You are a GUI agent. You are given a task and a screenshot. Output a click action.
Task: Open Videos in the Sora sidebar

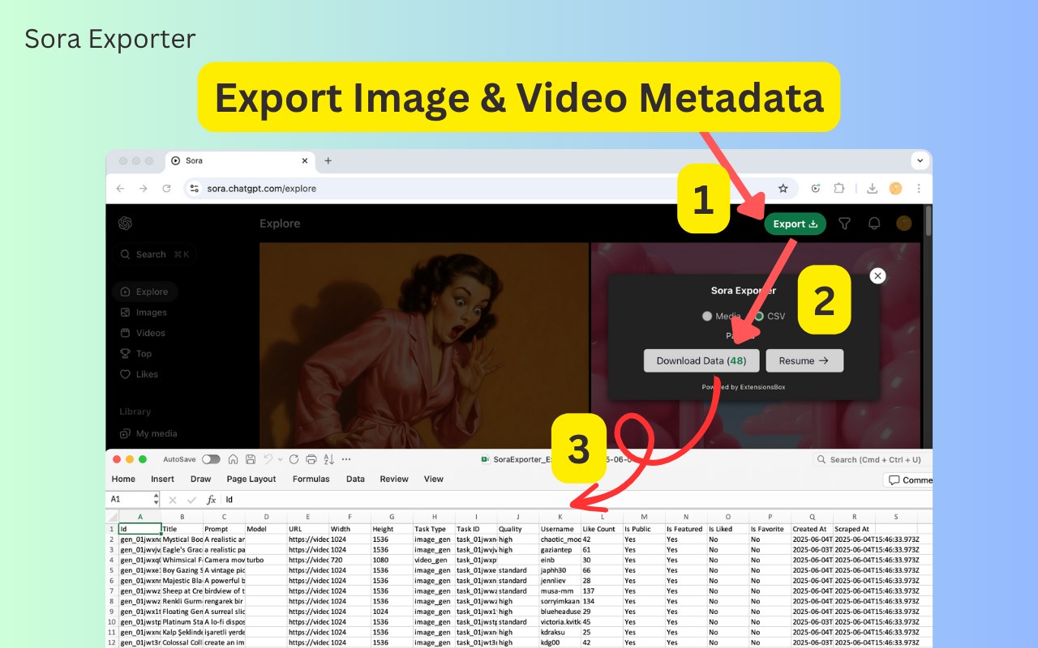pos(143,333)
